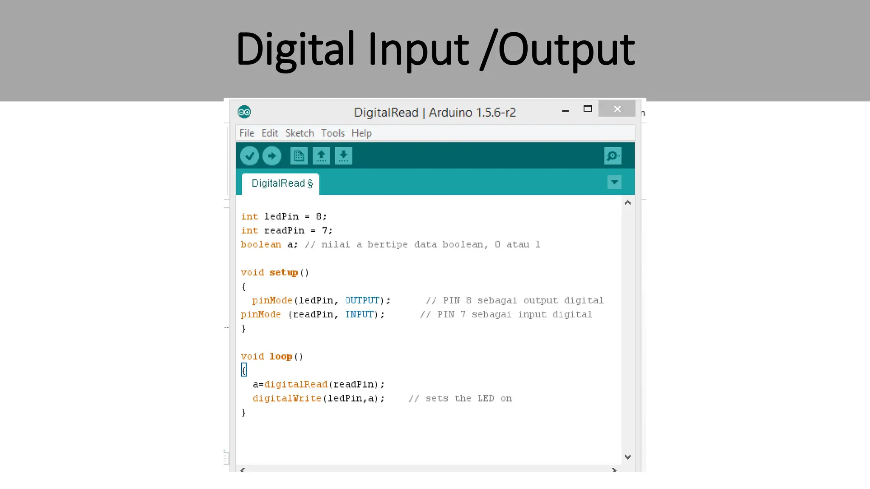The width and height of the screenshot is (870, 489).
Task: Click the 'boolean a;' declaration
Action: [269, 244]
